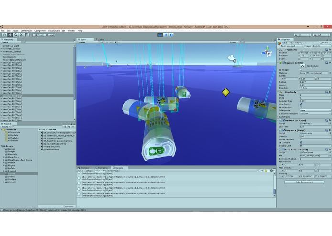
Task: Switch to the Animation tab
Action: pos(102,168)
